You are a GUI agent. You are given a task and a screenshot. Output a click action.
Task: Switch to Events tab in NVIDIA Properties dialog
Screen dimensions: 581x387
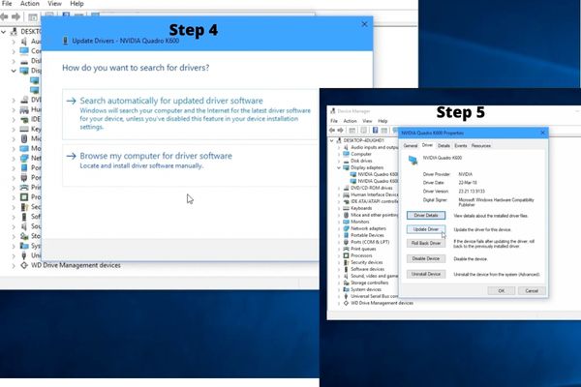[x=461, y=146]
